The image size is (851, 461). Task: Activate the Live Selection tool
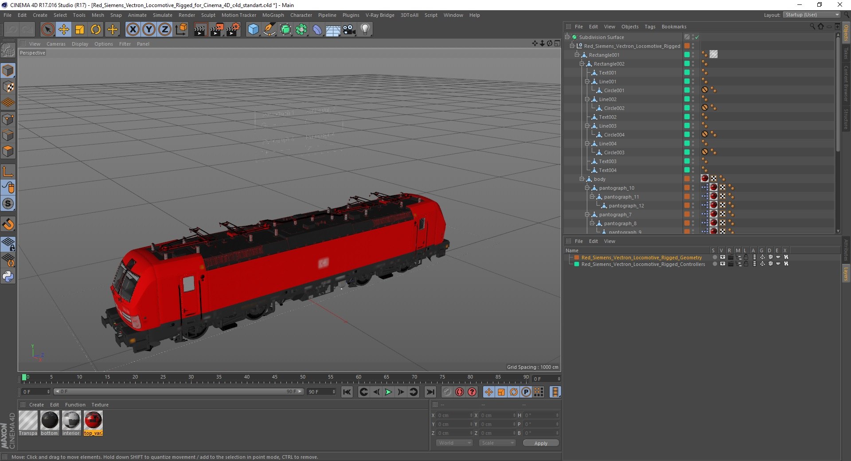(47, 30)
